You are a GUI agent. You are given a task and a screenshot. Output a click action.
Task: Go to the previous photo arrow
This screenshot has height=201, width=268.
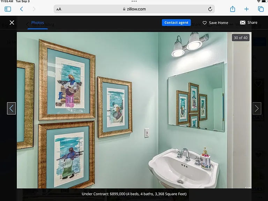(11, 109)
